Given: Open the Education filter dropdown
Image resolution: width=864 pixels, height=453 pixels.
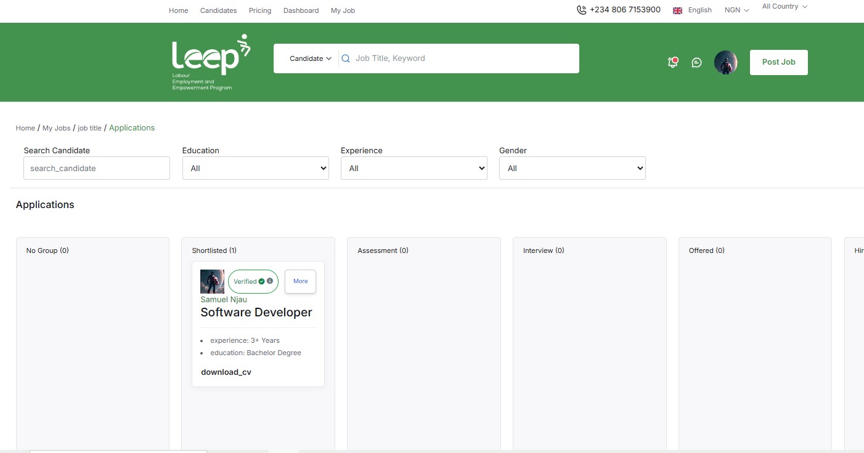Looking at the screenshot, I should pyautogui.click(x=255, y=167).
